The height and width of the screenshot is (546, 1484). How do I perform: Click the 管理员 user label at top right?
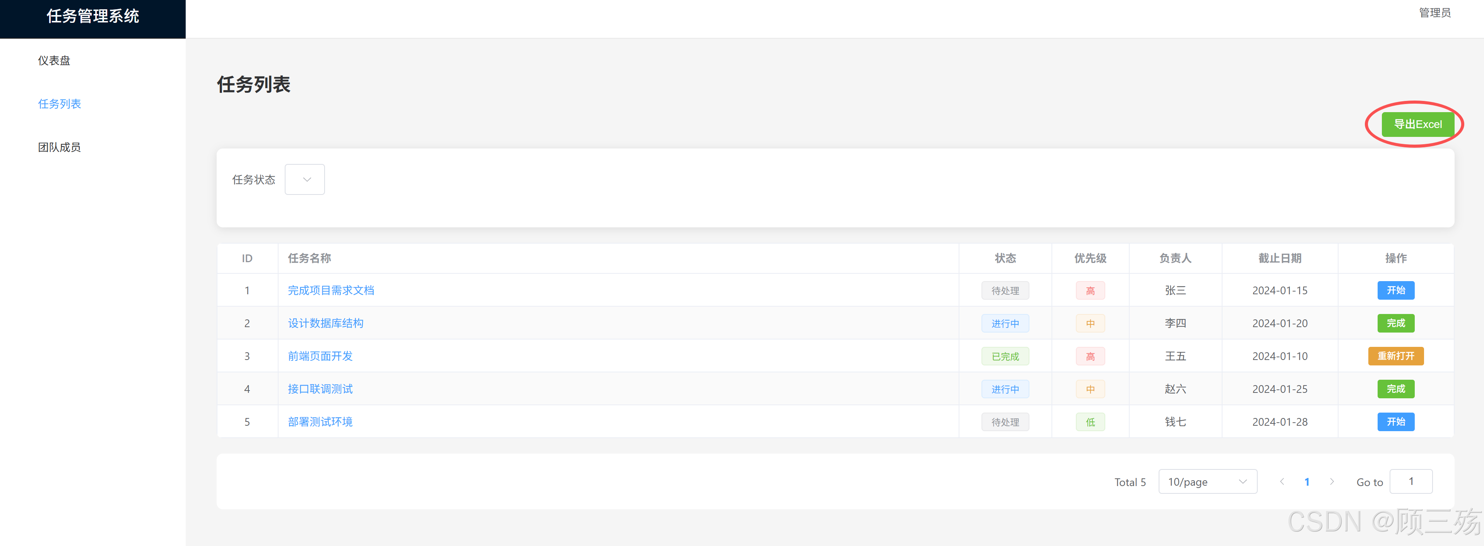(1434, 13)
